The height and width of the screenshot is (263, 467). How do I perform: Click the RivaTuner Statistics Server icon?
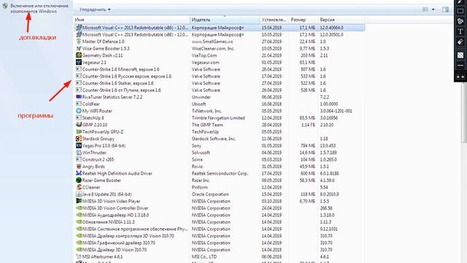[79, 97]
